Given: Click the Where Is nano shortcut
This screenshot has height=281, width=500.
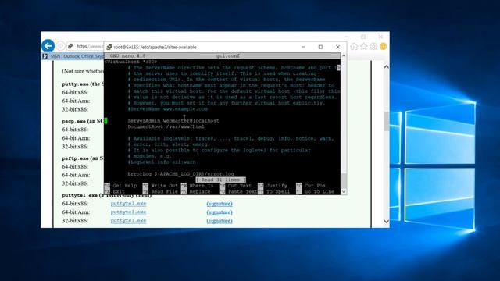Looking at the screenshot, I should pos(198,186).
